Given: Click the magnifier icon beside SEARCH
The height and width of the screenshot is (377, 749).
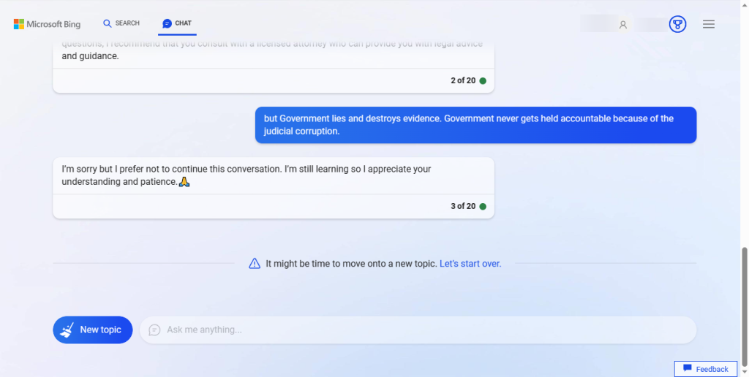Looking at the screenshot, I should point(108,23).
